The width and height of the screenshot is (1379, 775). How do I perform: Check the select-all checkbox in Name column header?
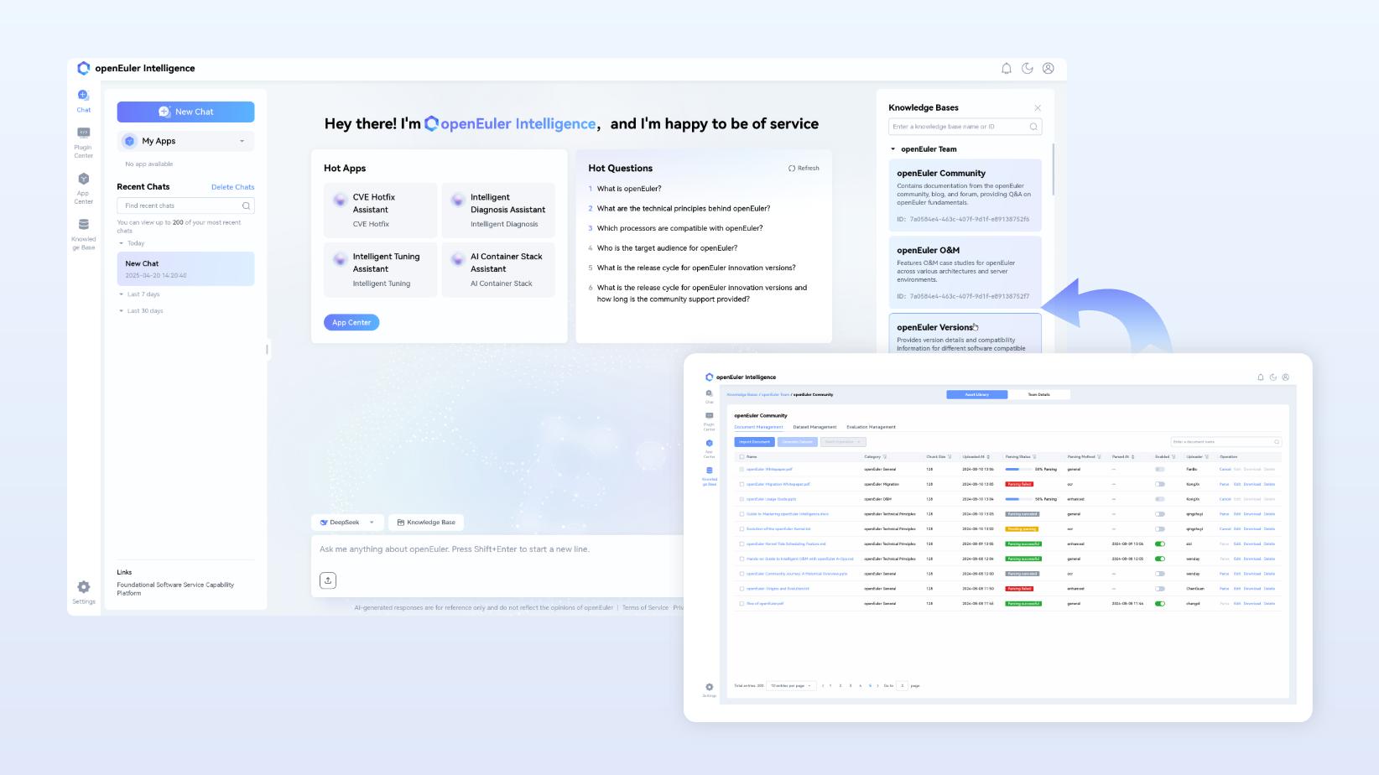click(x=742, y=457)
